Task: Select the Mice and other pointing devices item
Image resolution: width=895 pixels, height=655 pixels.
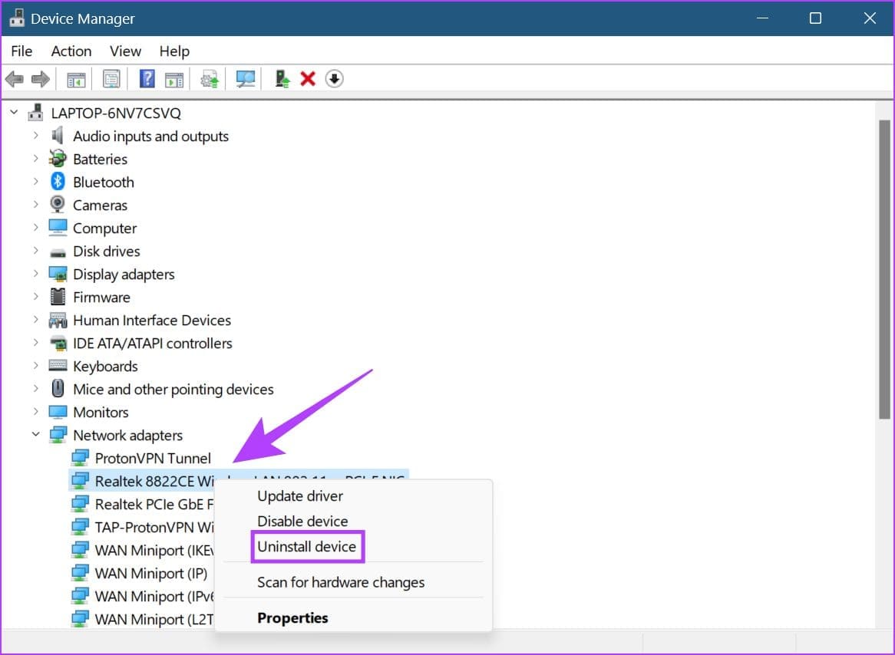Action: tap(173, 389)
